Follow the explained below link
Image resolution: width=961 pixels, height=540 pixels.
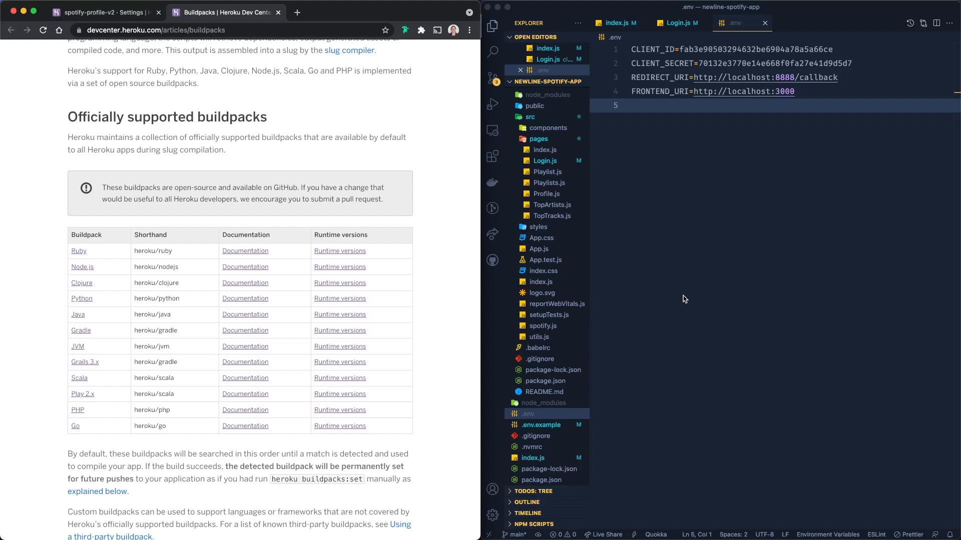[97, 491]
